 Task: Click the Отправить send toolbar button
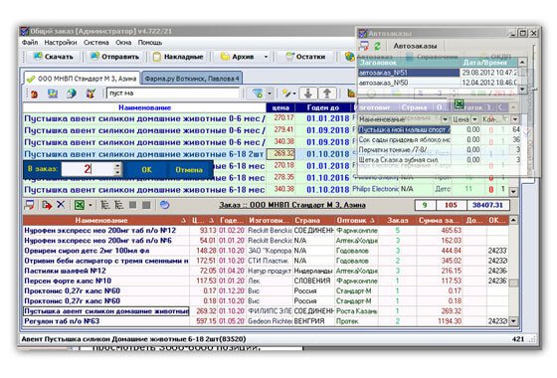pos(114,57)
